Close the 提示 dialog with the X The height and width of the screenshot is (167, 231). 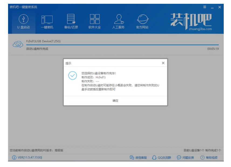coord(163,63)
